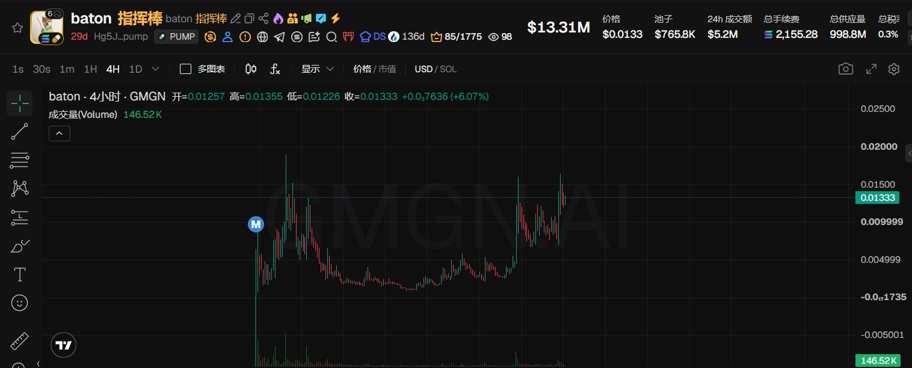Image resolution: width=912 pixels, height=368 pixels.
Task: Favorite baton with the star icon
Action: pyautogui.click(x=17, y=28)
